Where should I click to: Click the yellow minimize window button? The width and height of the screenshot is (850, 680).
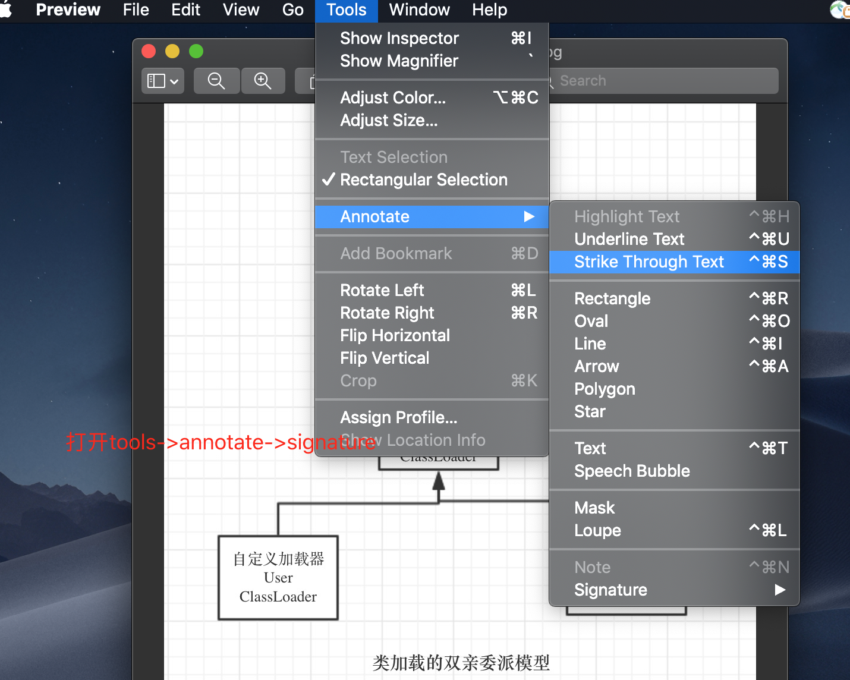tap(172, 52)
